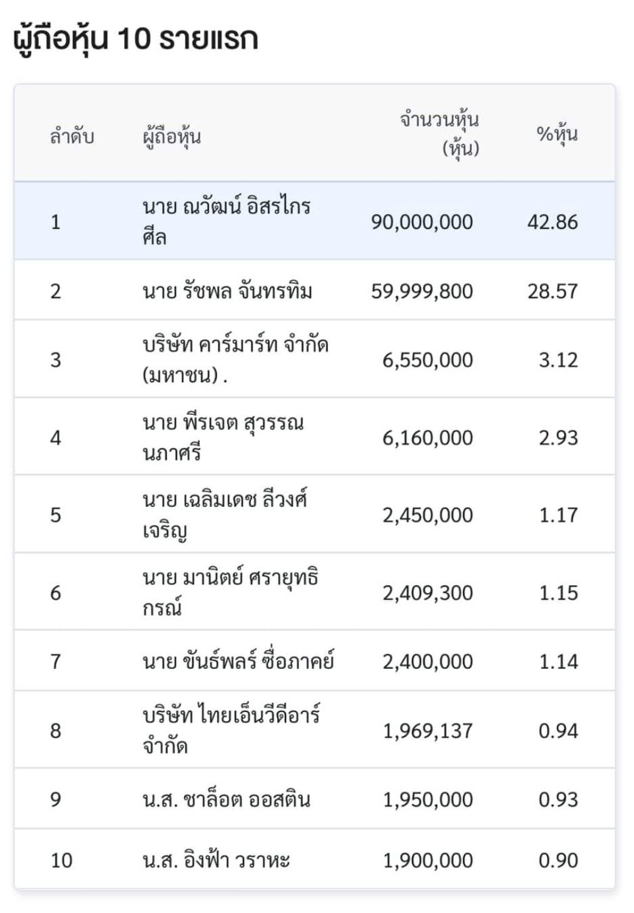Select บริษัท คาร์มาร์ท จำกัด (มหาชน) row

[314, 359]
